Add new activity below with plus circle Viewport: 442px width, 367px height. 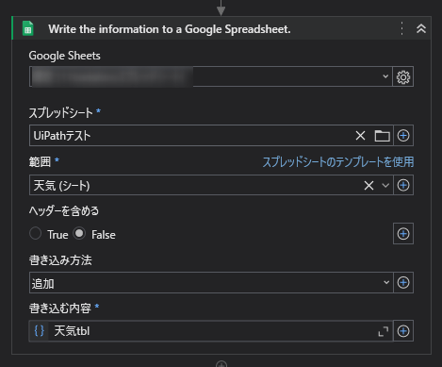pos(221,364)
